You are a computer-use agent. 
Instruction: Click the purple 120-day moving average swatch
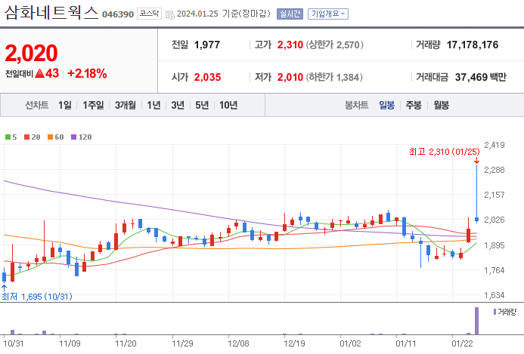click(74, 137)
